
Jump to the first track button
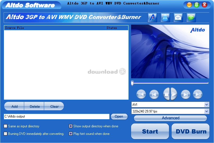(141, 94)
